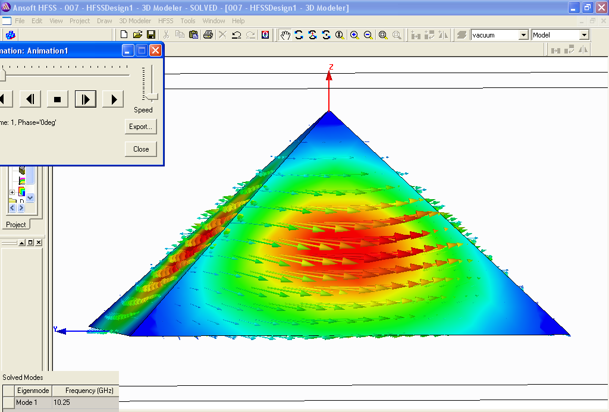Click the Export... button in Animation dialog
The height and width of the screenshot is (412, 609).
(x=140, y=127)
